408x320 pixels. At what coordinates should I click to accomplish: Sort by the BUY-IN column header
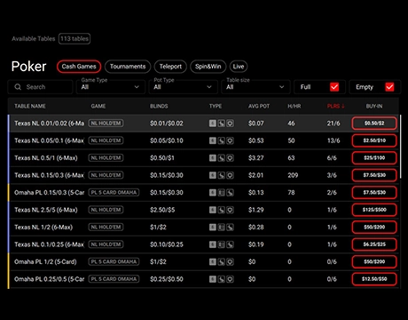click(x=374, y=106)
